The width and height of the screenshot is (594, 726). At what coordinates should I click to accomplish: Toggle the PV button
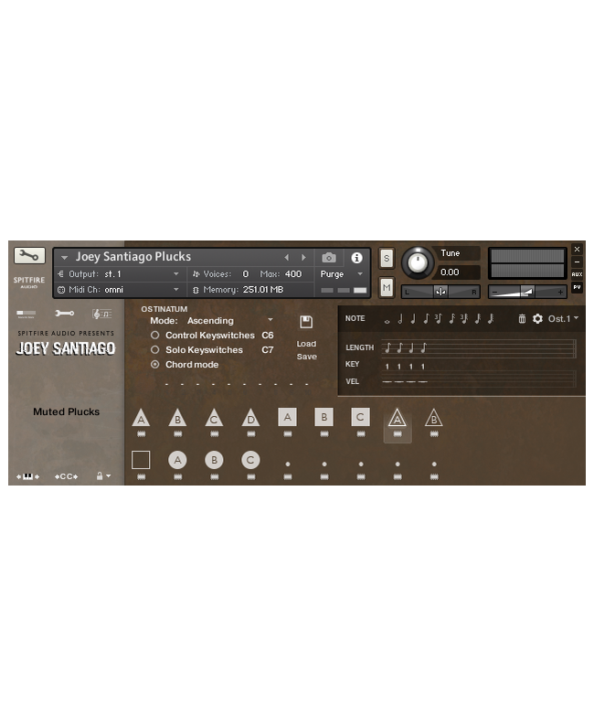[x=577, y=287]
